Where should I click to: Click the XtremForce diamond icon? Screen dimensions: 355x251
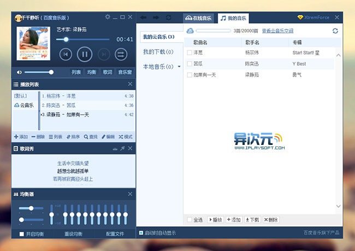point(300,17)
